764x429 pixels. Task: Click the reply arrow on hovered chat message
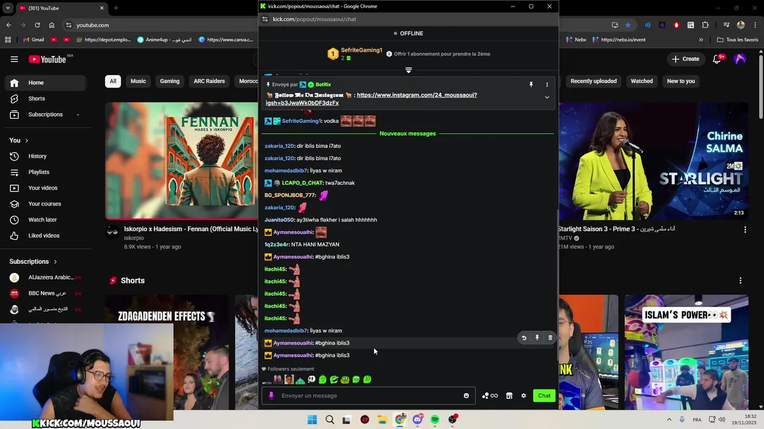pos(524,338)
